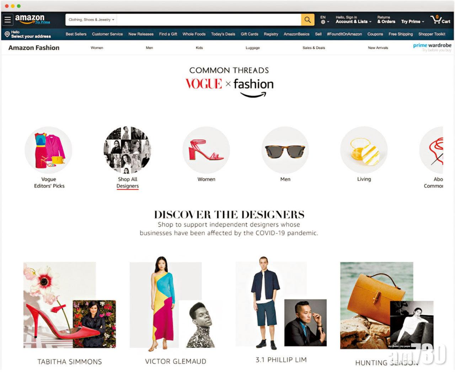Select the Men sunglasses circle
Screen dimensions: 455x372
coord(285,150)
